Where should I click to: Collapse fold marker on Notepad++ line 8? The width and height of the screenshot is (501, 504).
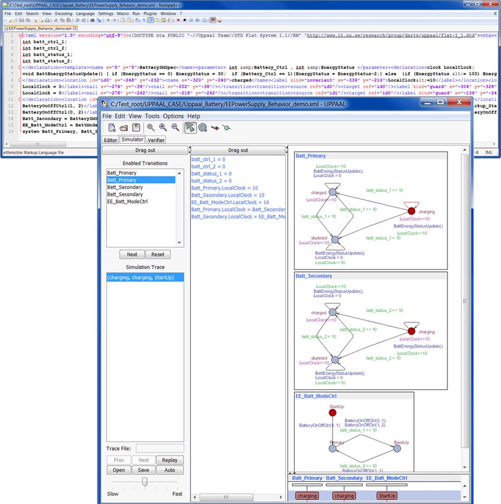click(20, 81)
